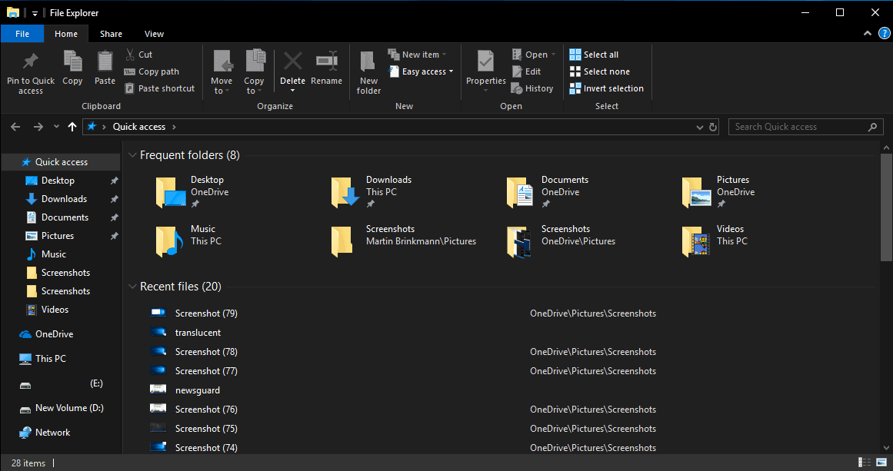893x471 pixels.
Task: Select the Cut icon
Action: (132, 54)
